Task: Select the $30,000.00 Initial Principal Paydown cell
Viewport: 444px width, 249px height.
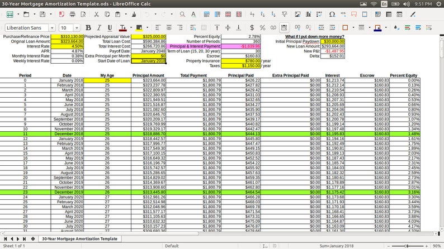Action: click(332, 41)
